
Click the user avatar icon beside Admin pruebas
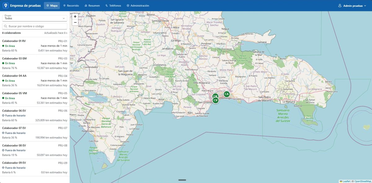(x=340, y=6)
